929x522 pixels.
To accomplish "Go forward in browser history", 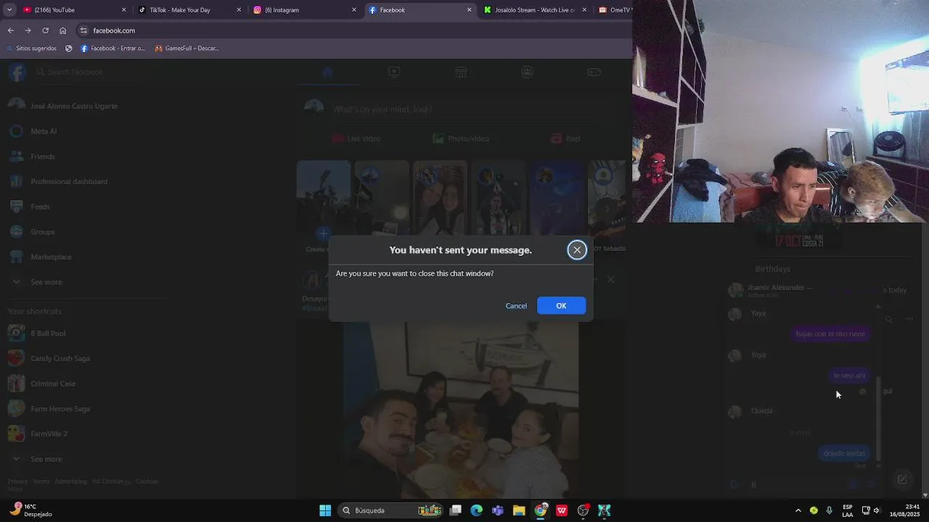I will click(28, 30).
